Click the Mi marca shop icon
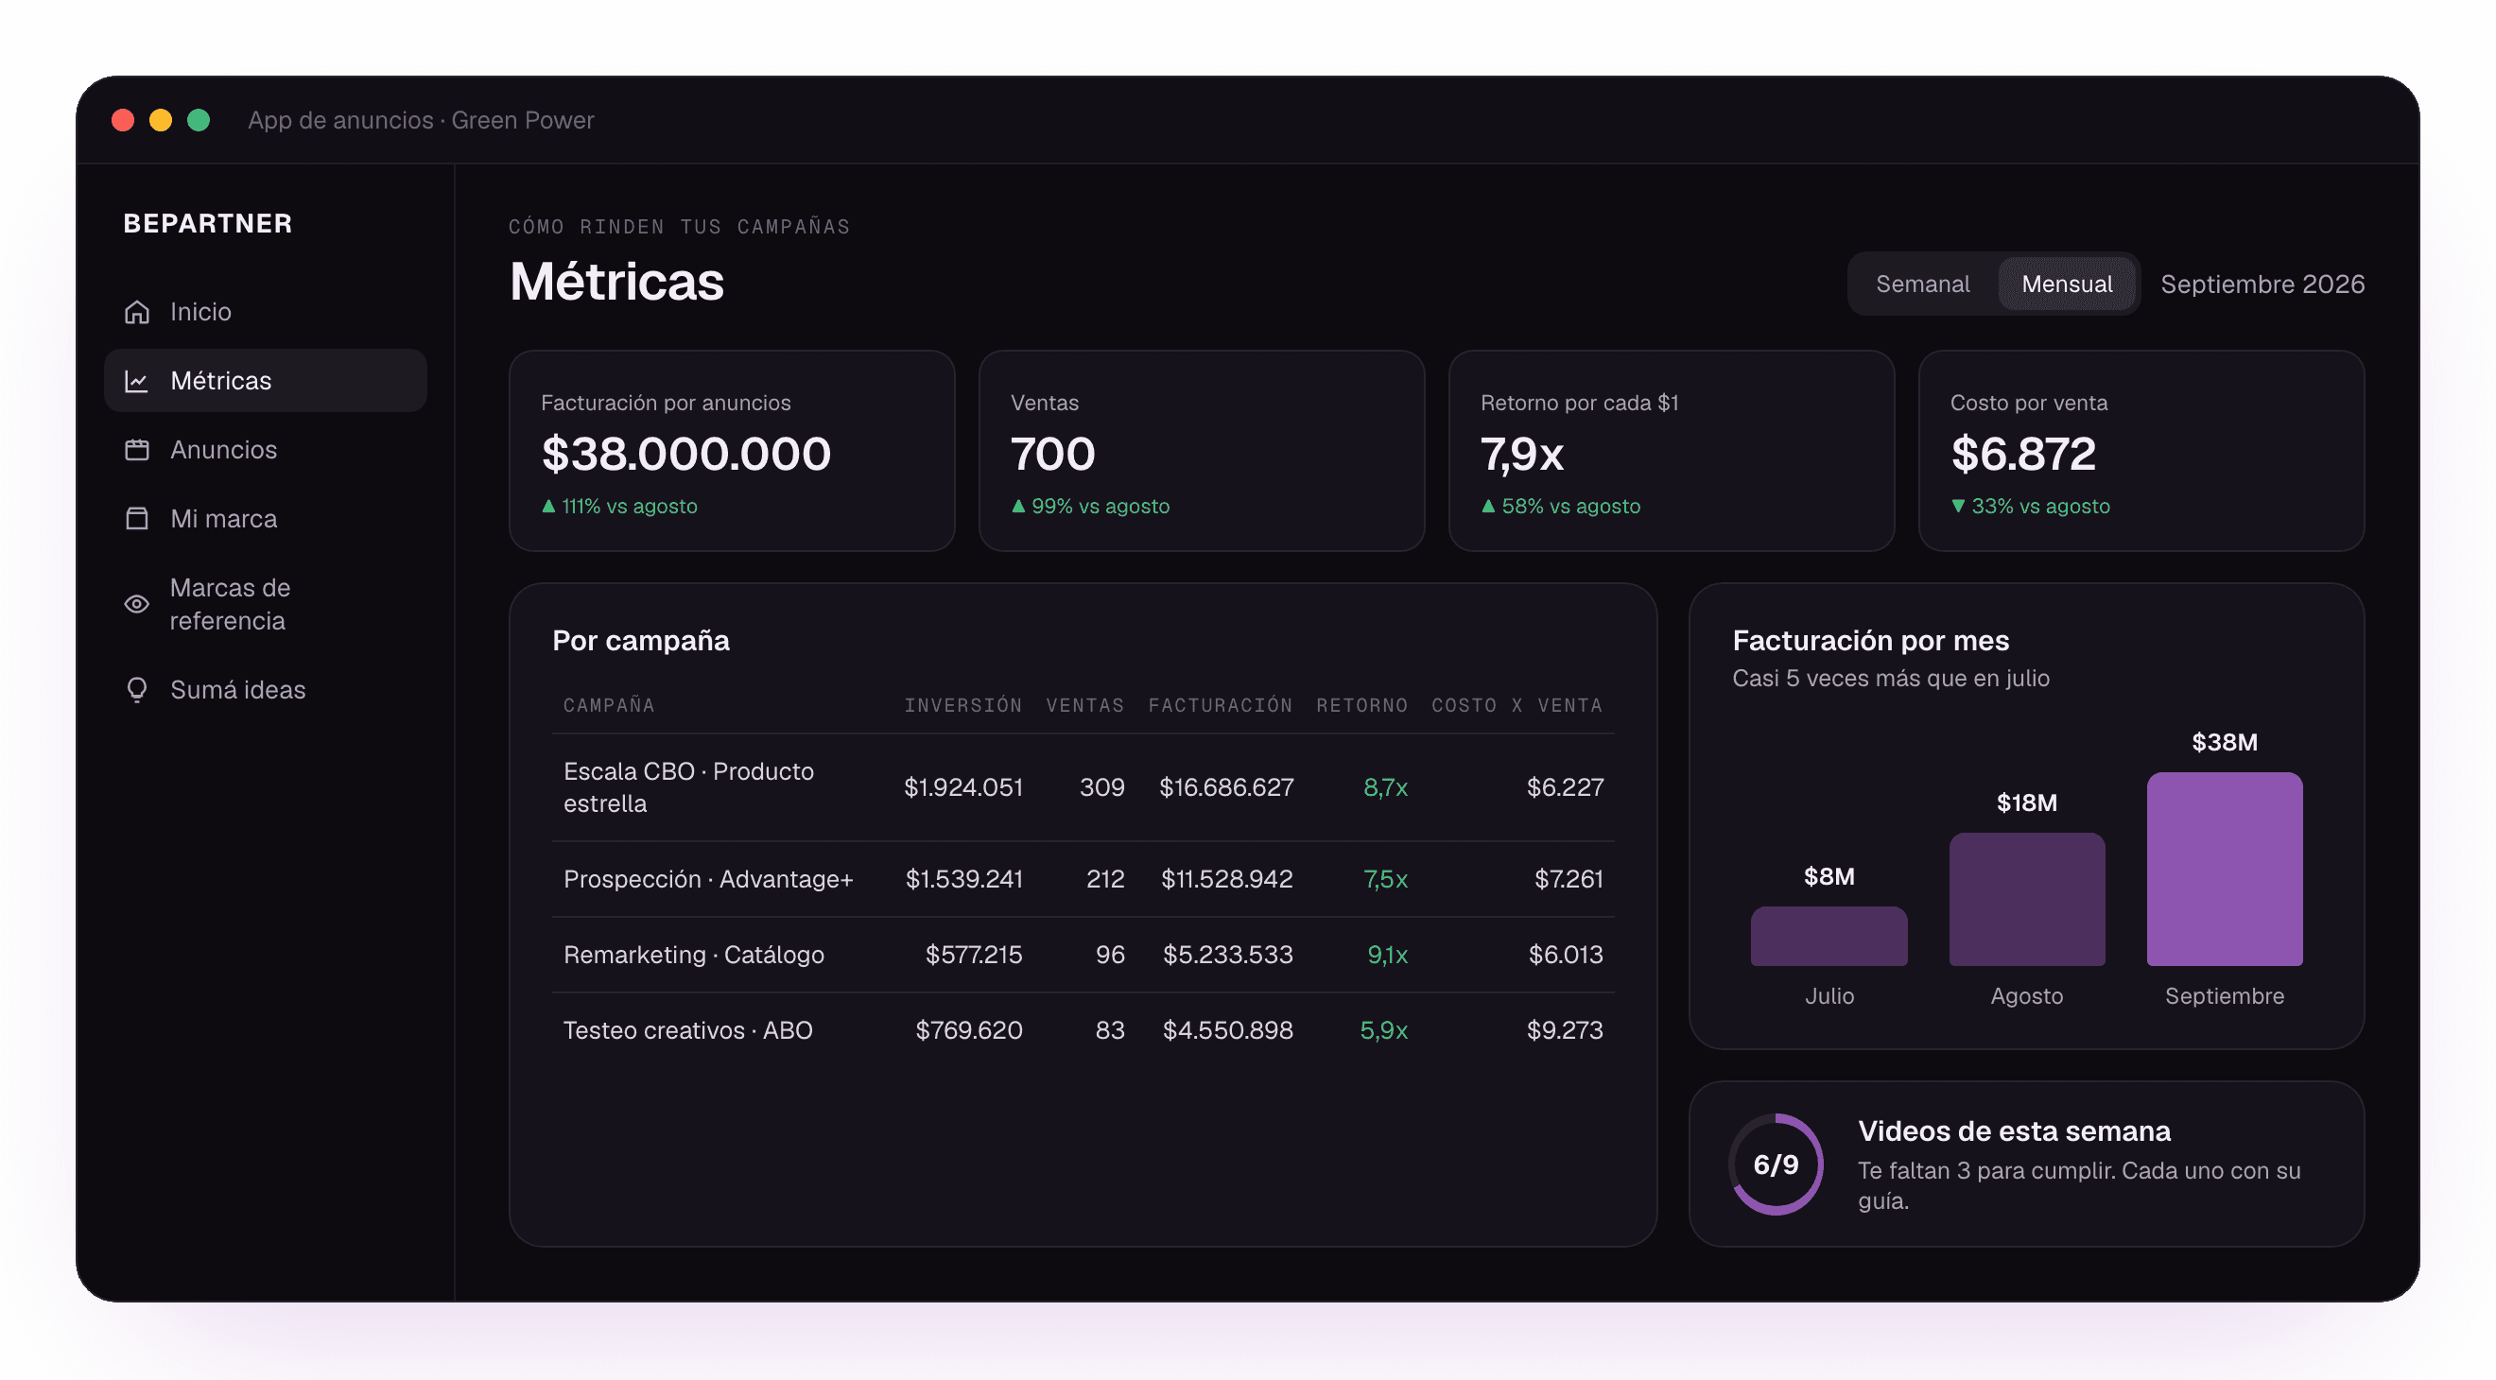Image resolution: width=2496 pixels, height=1380 pixels. 137,518
